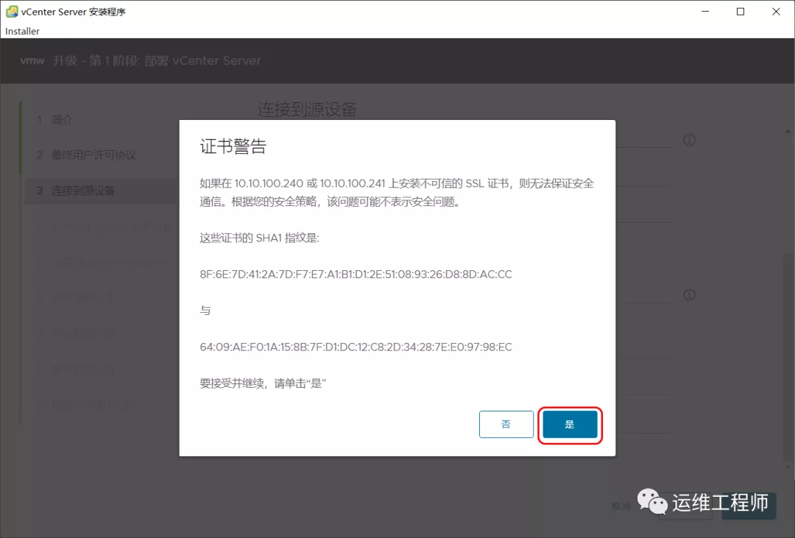Close the vCenter Server installer window

776,12
